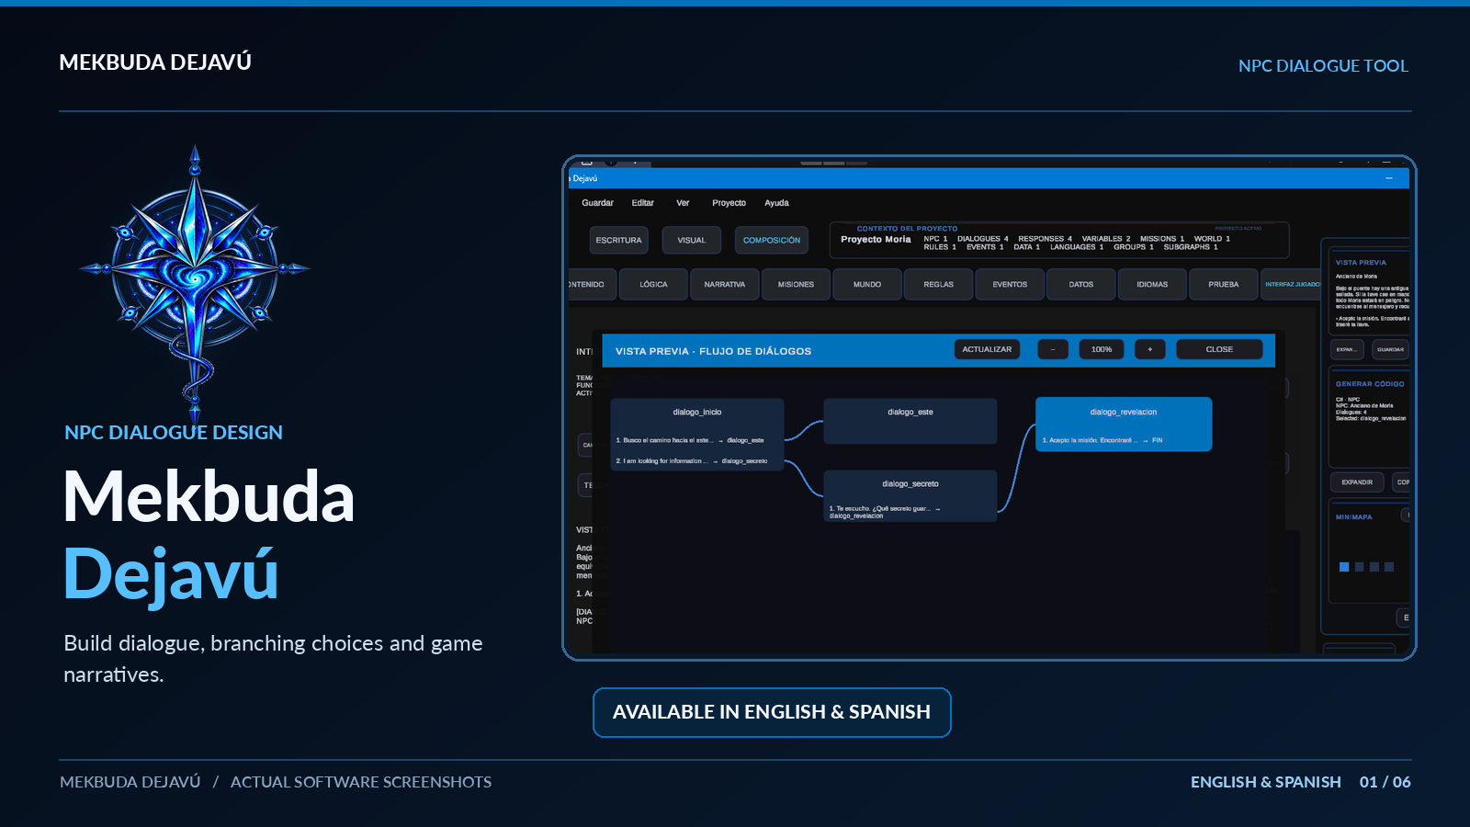
Task: Open the Guardar menu
Action: point(597,203)
